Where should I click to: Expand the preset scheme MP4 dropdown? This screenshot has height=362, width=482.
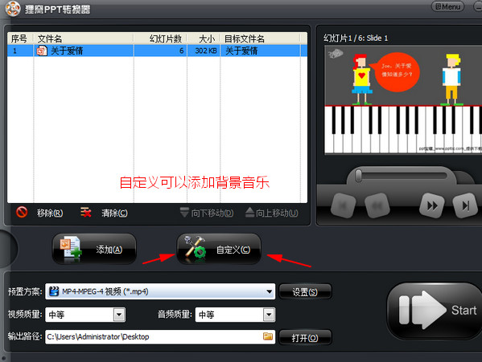tap(269, 291)
